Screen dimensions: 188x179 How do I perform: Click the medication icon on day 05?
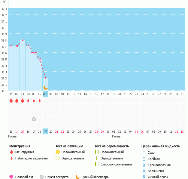click(x=34, y=119)
